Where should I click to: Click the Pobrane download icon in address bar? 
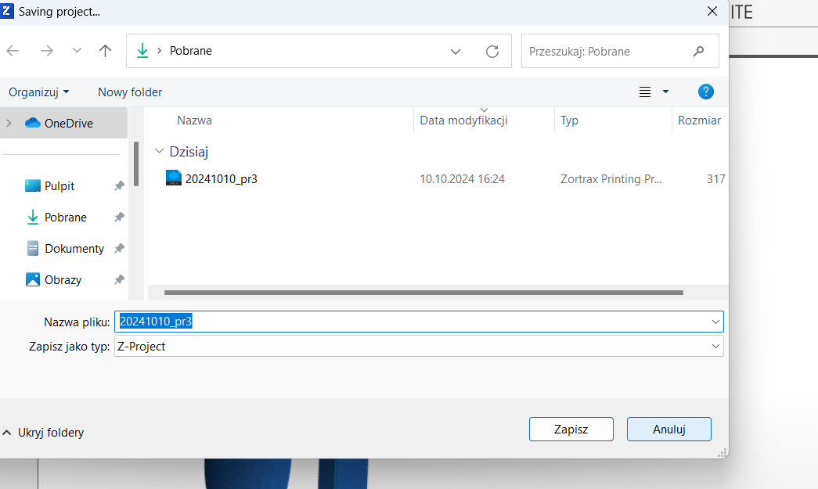point(142,51)
